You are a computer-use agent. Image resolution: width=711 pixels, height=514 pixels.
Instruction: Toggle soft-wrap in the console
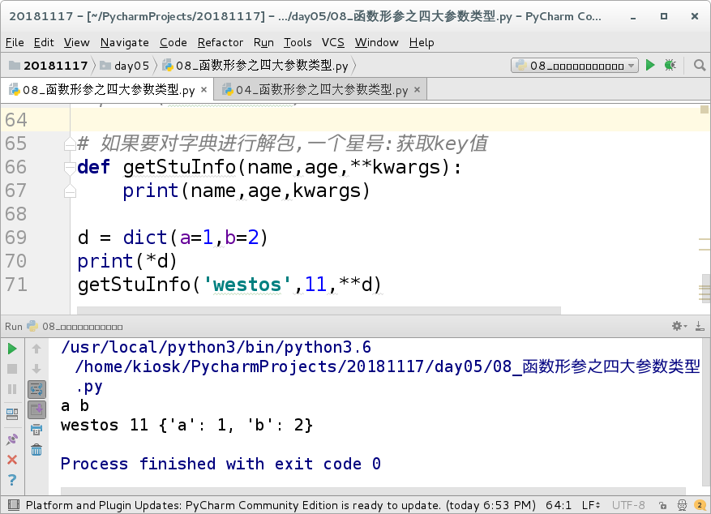pos(36,388)
